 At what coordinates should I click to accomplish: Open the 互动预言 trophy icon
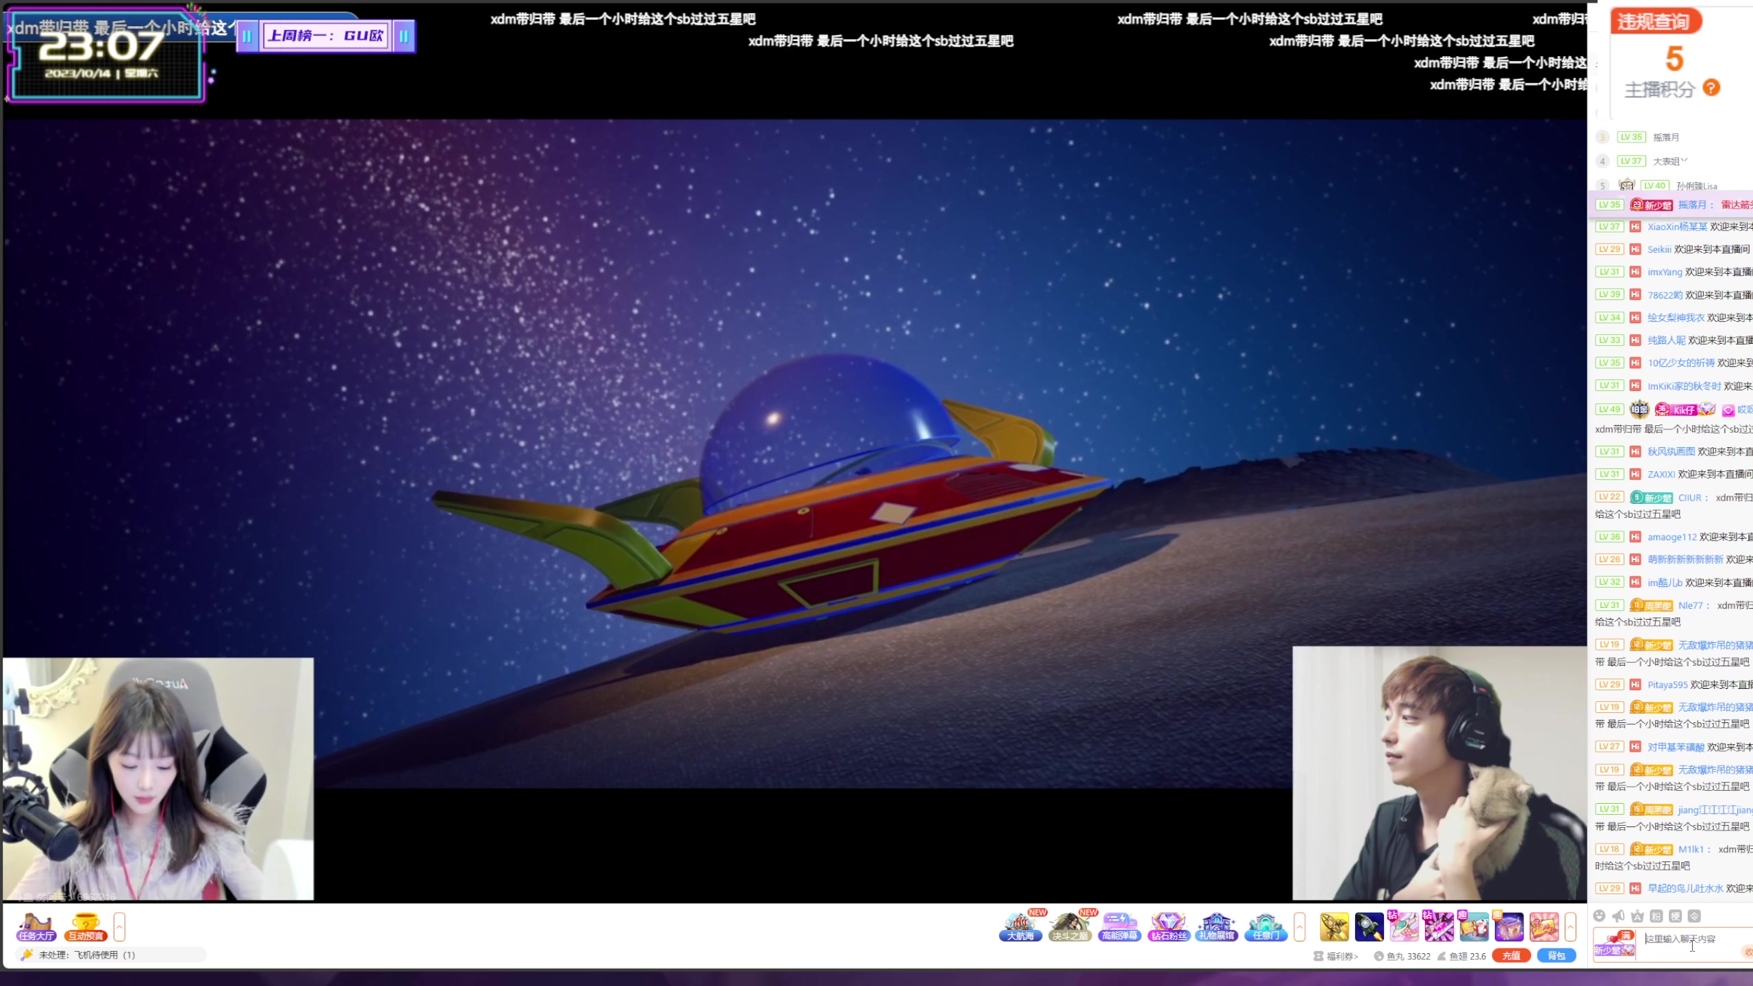point(86,926)
